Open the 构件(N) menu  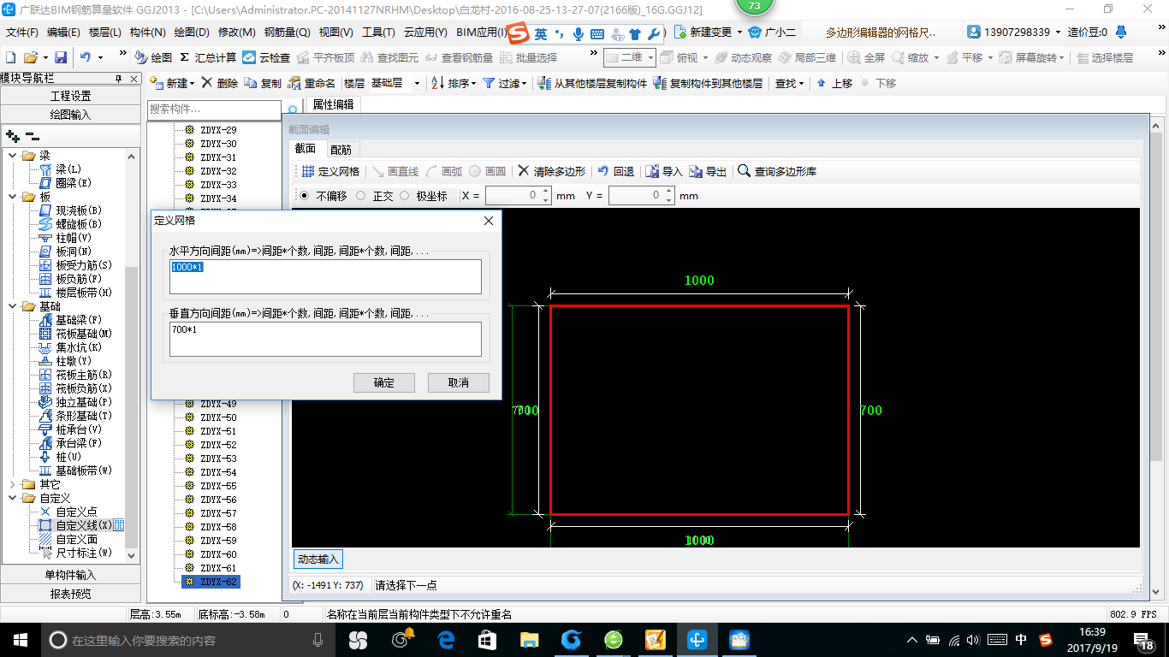click(147, 33)
